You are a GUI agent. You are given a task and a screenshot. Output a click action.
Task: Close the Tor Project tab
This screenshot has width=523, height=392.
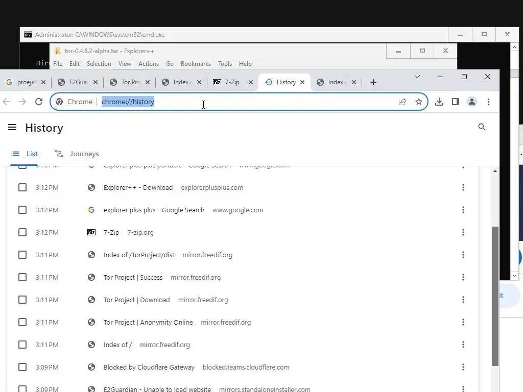coord(148,82)
